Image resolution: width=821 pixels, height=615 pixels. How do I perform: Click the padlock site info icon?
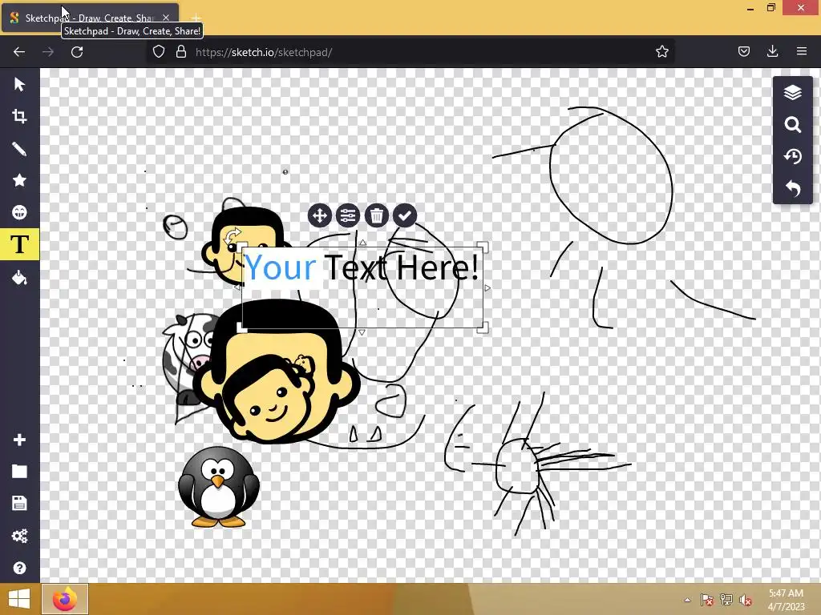click(x=181, y=51)
